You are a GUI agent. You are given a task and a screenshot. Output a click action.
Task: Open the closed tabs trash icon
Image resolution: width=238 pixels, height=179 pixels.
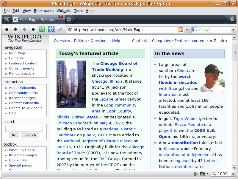coord(232,19)
